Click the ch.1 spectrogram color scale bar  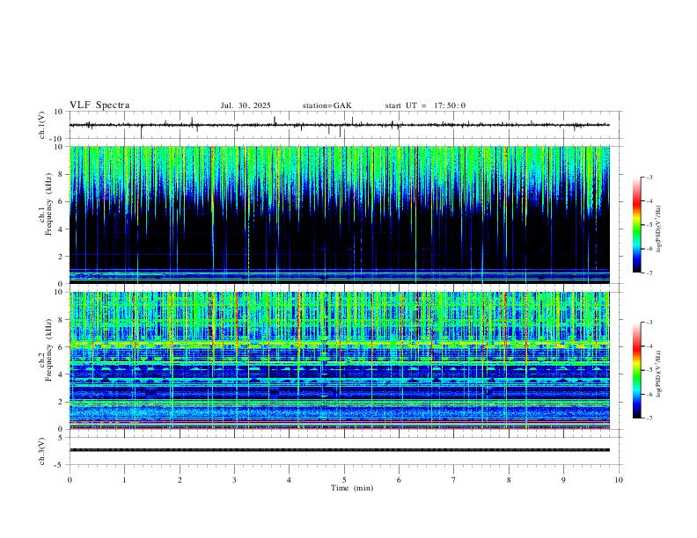click(636, 225)
